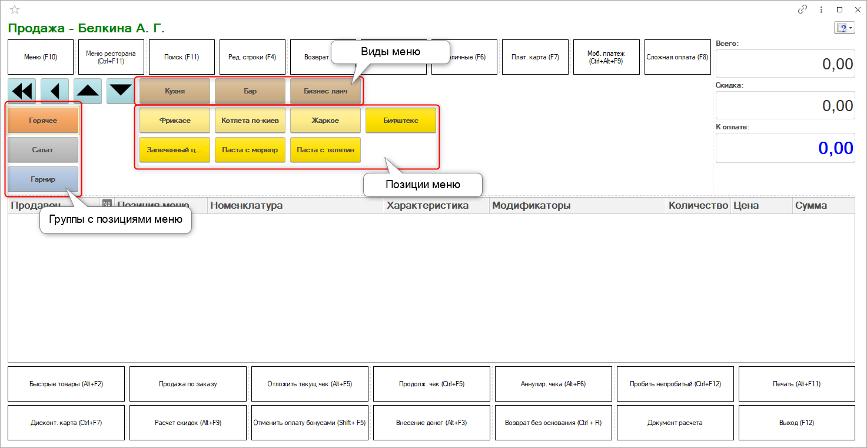Add Бифштекс to the order
The width and height of the screenshot is (867, 448).
click(401, 121)
